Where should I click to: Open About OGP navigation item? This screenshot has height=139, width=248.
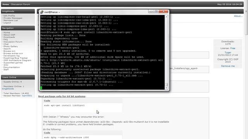(x=9, y=35)
